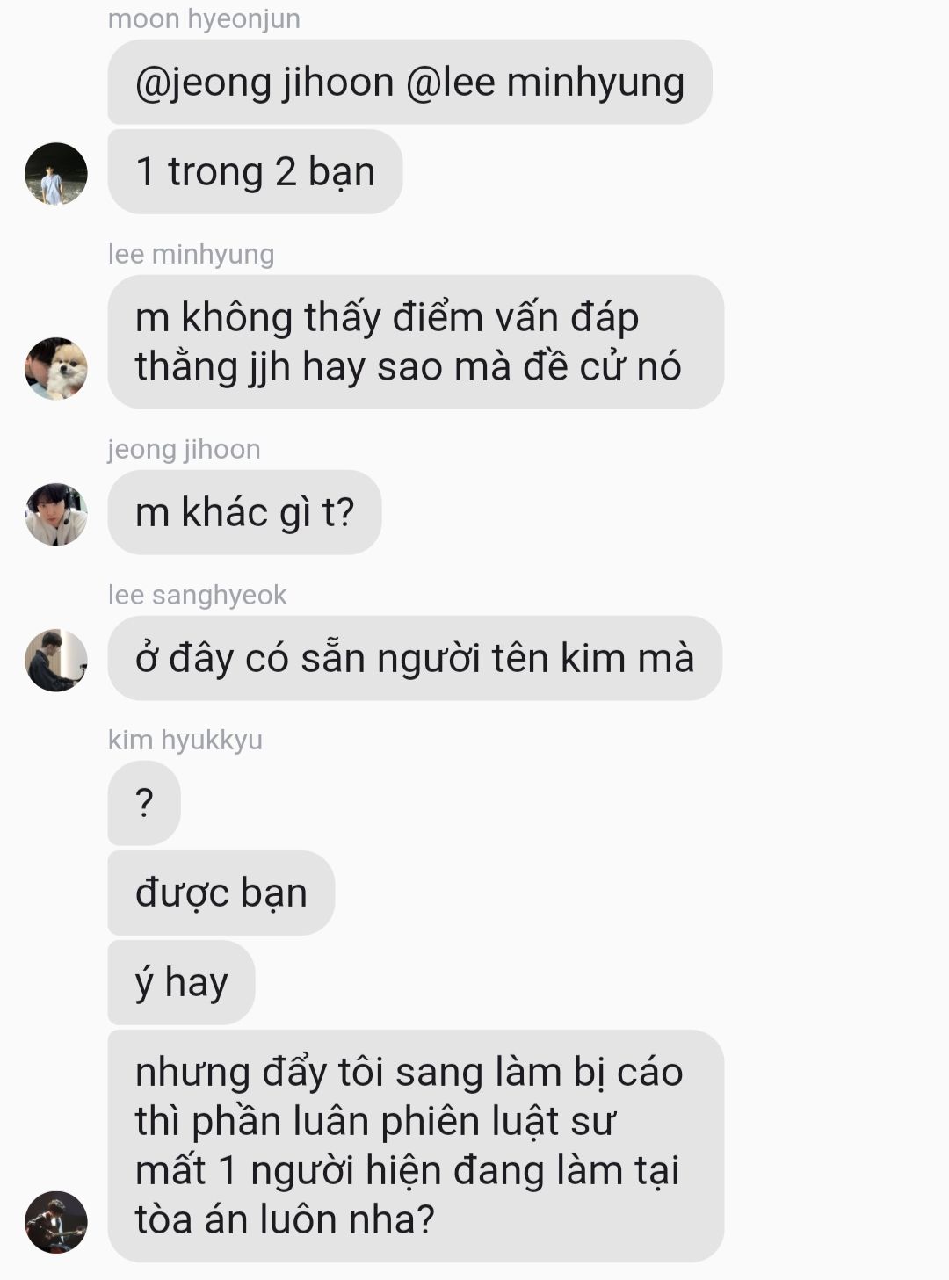
Task: Tap the 'ở đây có sẵn người tên kim mà' bubble
Action: (415, 658)
